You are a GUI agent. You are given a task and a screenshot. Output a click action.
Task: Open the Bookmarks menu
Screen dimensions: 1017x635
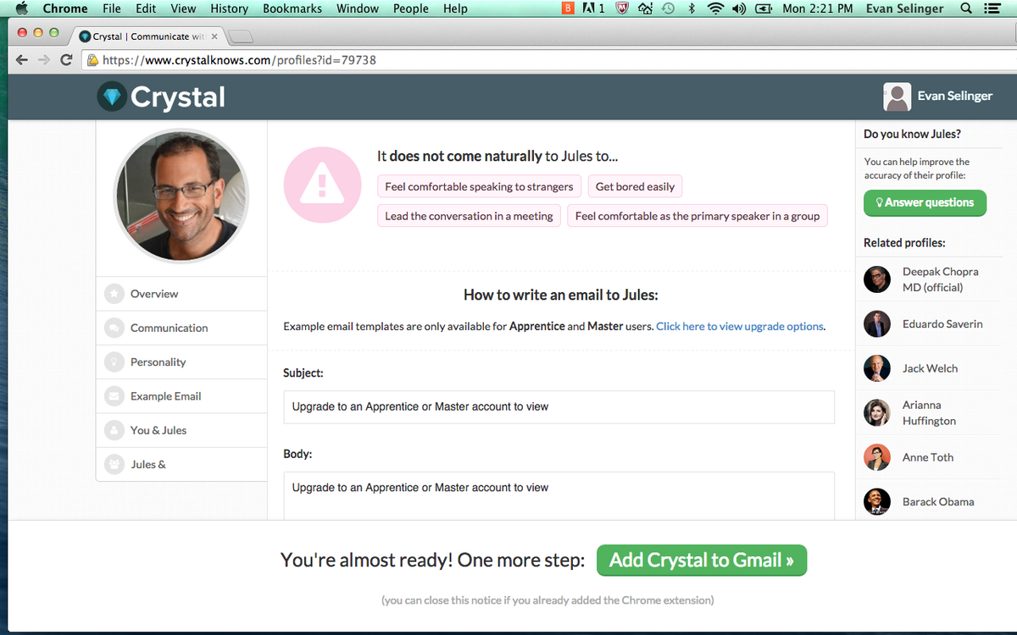(292, 8)
